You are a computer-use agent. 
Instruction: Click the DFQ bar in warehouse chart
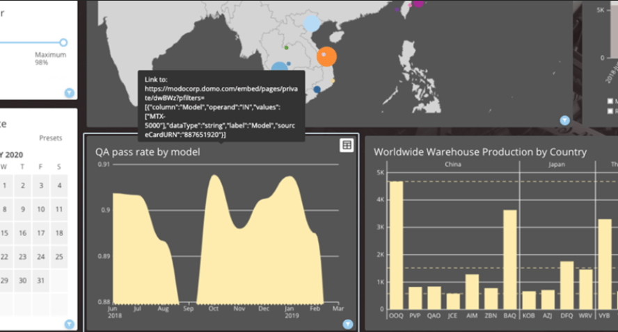pyautogui.click(x=566, y=285)
